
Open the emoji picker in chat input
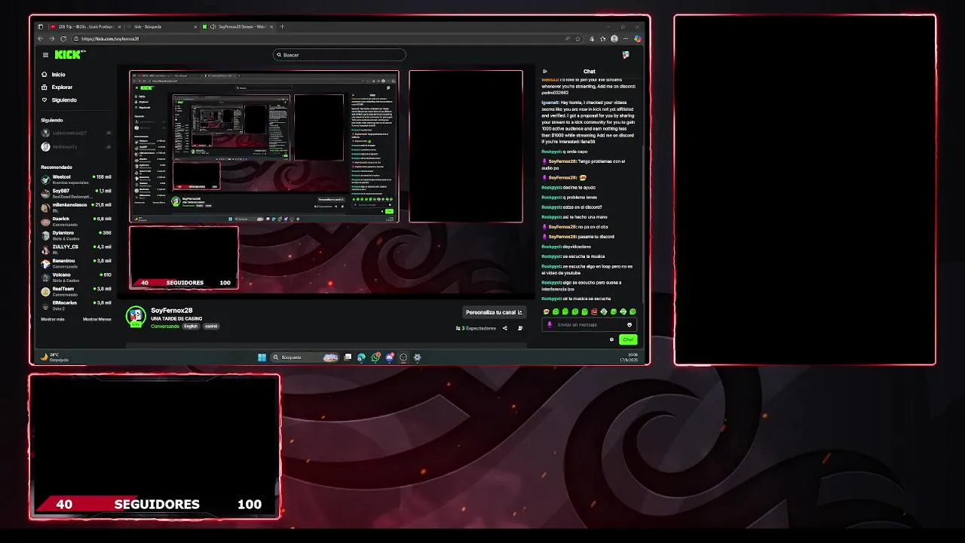630,325
